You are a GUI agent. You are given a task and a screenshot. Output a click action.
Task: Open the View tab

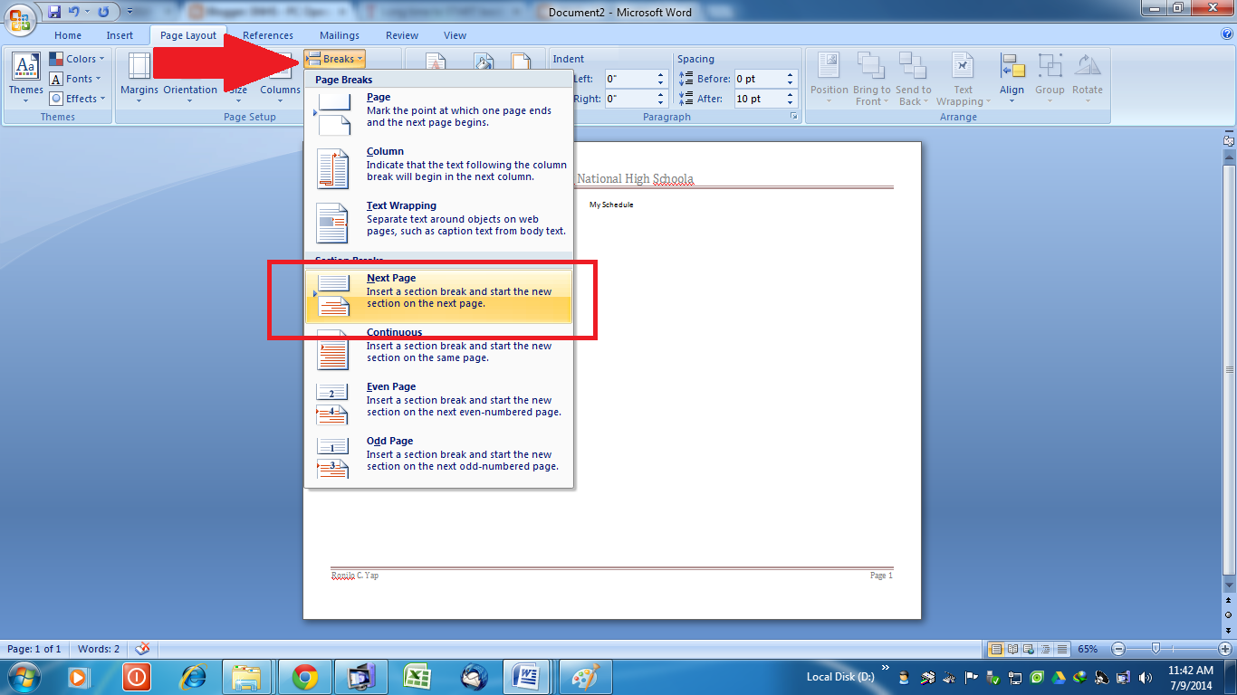coord(455,35)
